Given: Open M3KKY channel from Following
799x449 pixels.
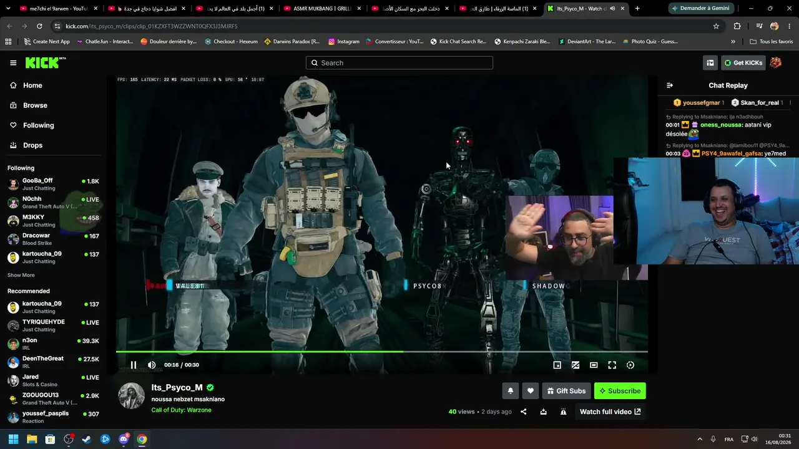Looking at the screenshot, I should pos(54,221).
